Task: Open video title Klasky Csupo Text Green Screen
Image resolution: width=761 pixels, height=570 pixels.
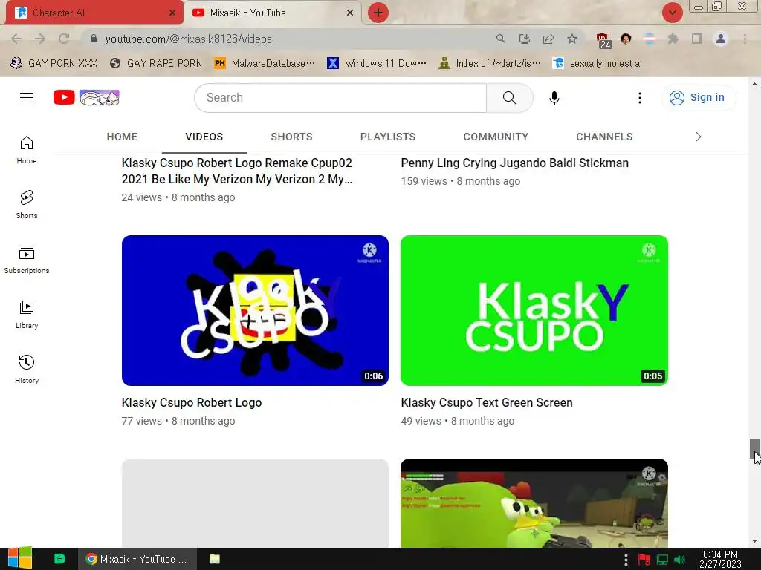Action: [x=487, y=402]
